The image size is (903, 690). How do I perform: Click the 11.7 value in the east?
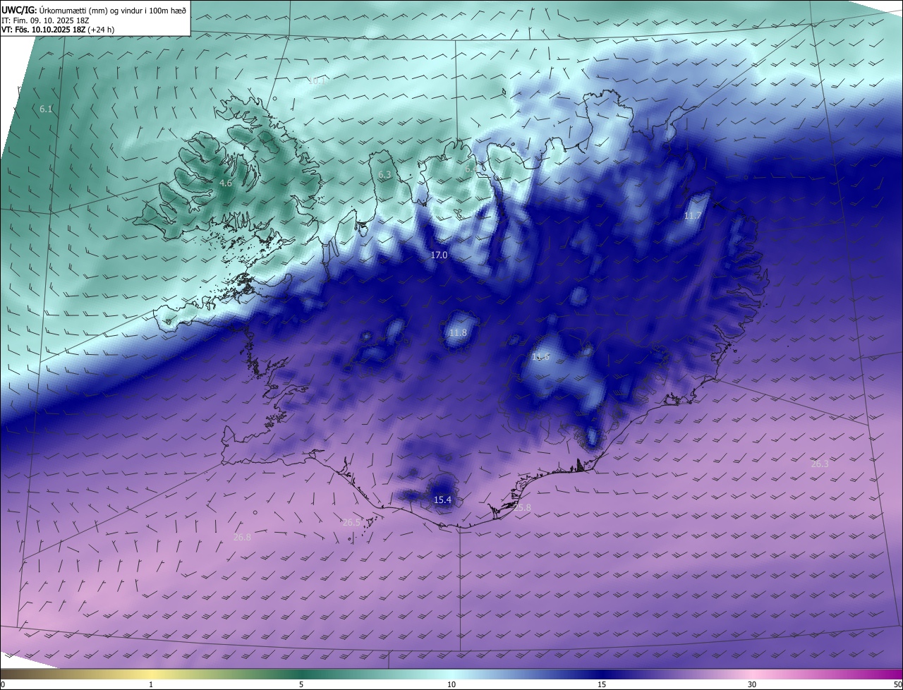pos(693,215)
